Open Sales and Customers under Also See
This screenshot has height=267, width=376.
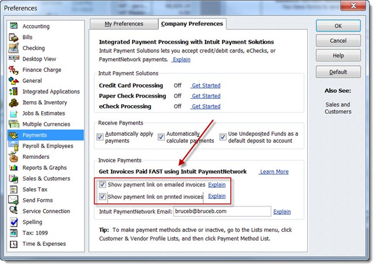tap(338, 108)
